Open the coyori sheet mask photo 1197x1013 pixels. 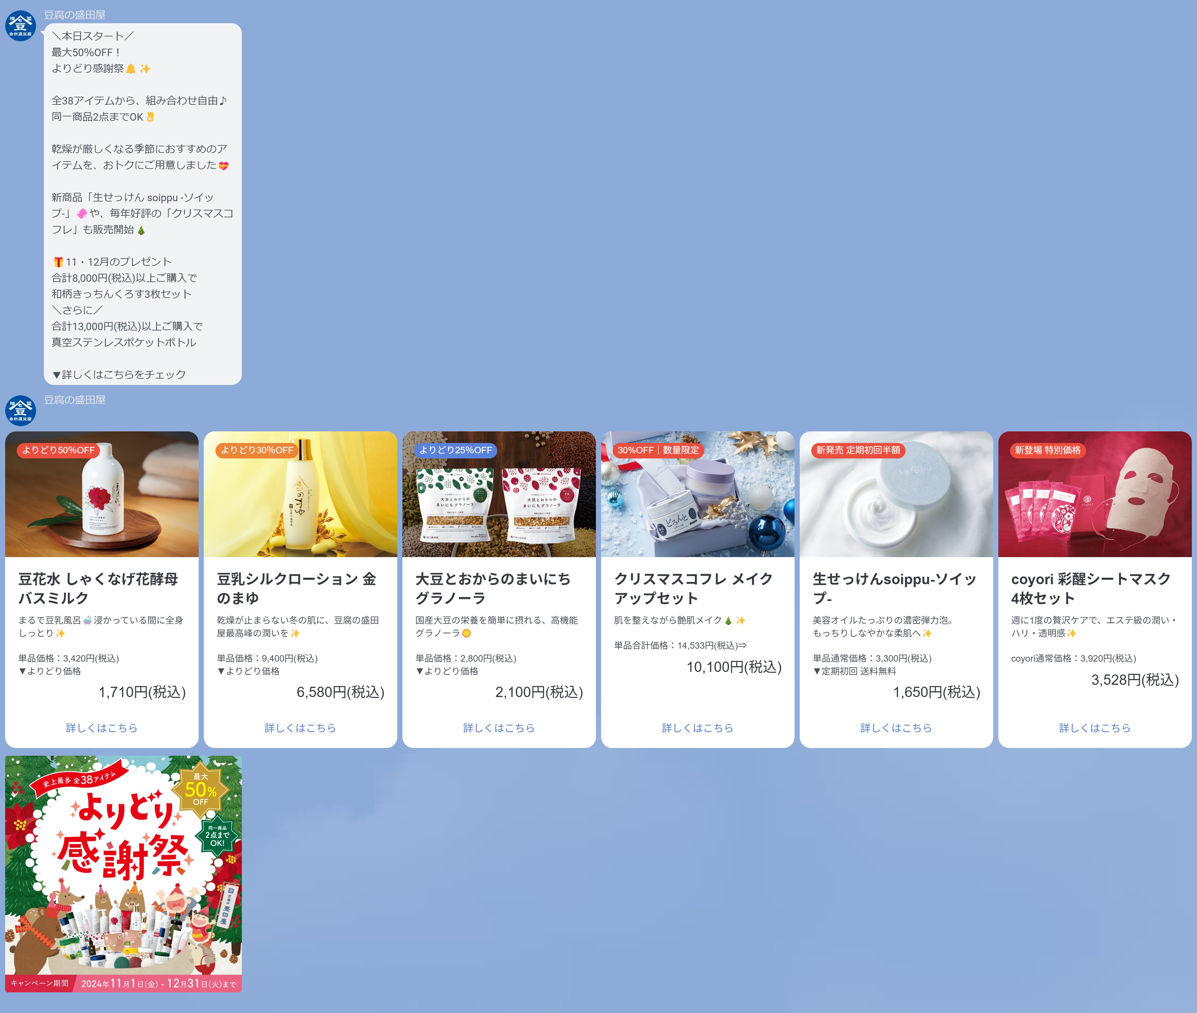point(1095,495)
